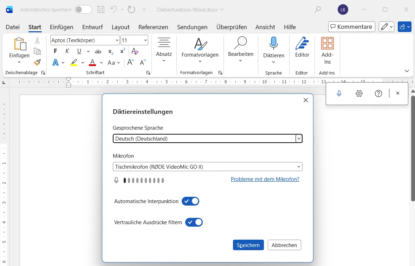Screen dimensions: 415x266
Task: Toggle Automatisches Speichern switch
Action: (83, 9)
